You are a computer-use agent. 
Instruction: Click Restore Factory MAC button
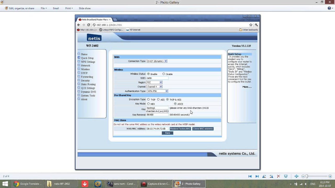pos(180,129)
